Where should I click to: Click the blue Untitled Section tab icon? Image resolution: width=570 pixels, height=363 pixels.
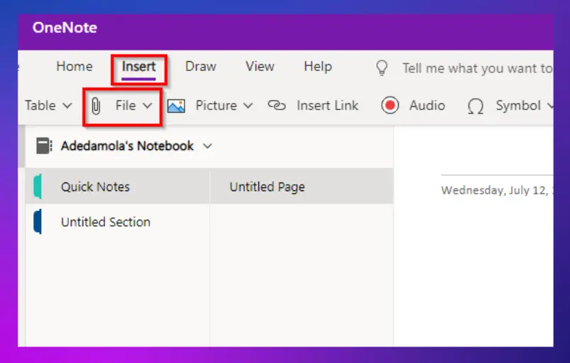tap(38, 222)
